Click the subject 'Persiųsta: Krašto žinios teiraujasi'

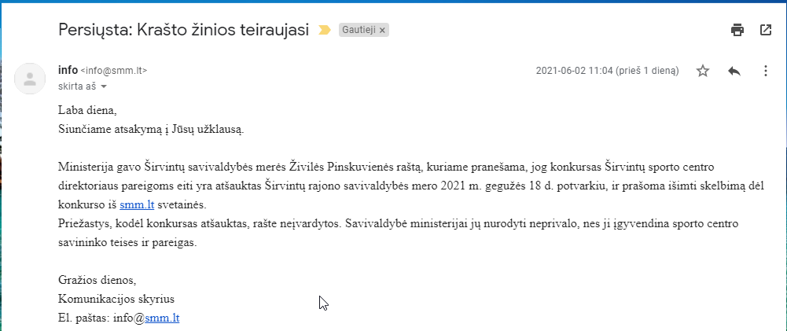(182, 31)
